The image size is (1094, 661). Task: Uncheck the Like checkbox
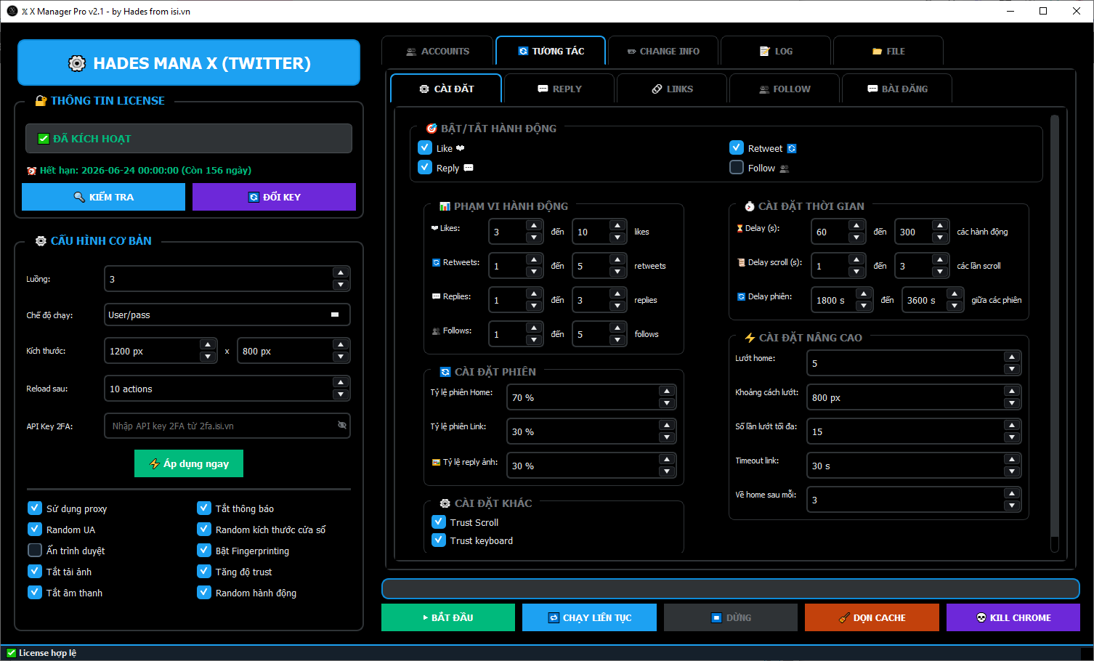click(x=425, y=147)
